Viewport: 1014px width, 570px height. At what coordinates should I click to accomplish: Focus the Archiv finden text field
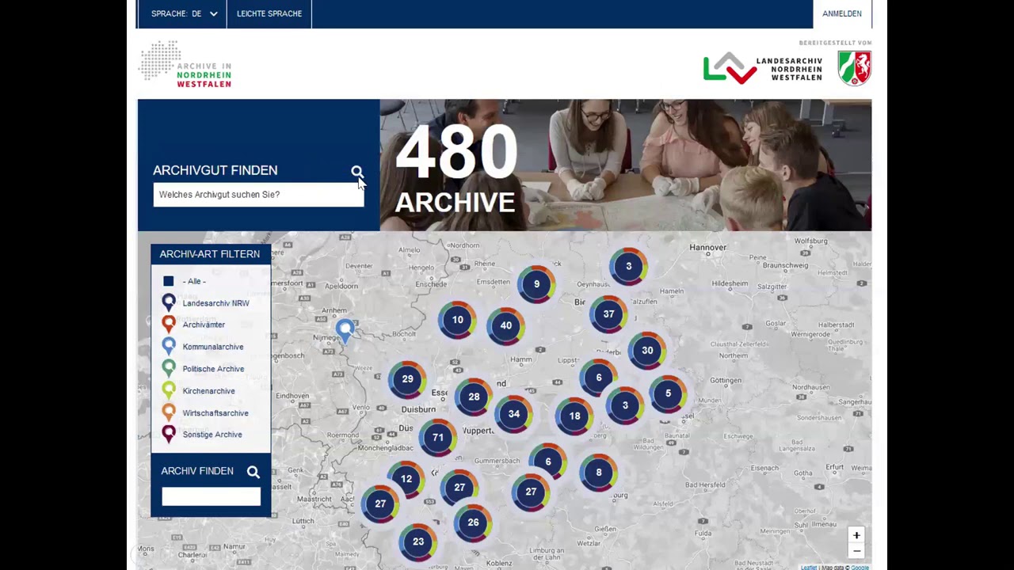[211, 496]
